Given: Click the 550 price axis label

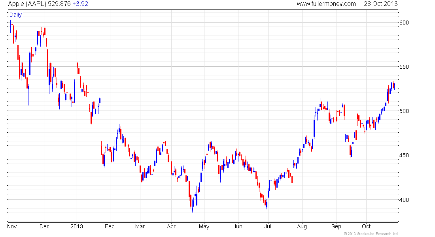Looking at the screenshot, I should pyautogui.click(x=404, y=67).
